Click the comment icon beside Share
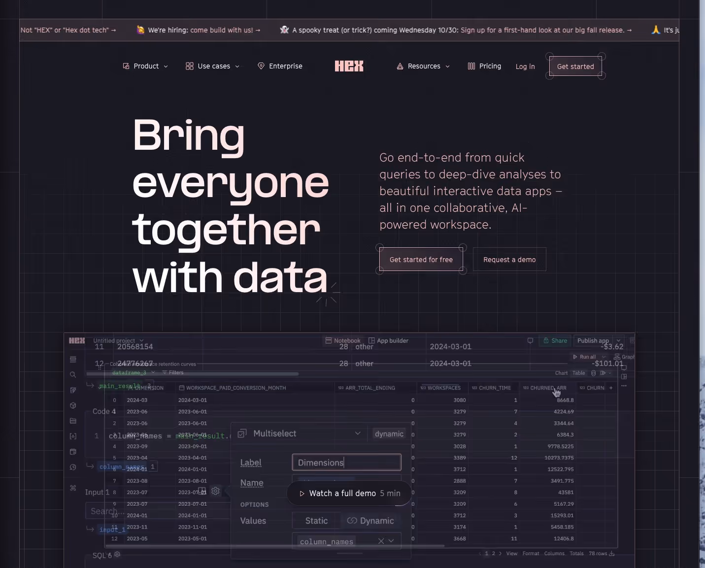Image resolution: width=705 pixels, height=568 pixels. (x=530, y=340)
